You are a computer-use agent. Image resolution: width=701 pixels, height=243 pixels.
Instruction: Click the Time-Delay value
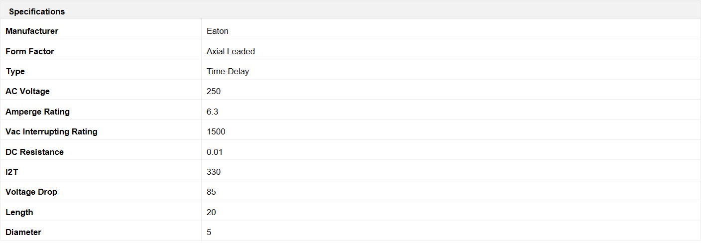click(228, 71)
